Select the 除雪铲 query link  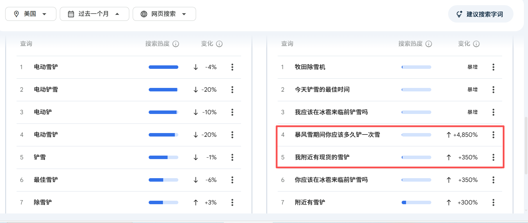pyautogui.click(x=43, y=202)
